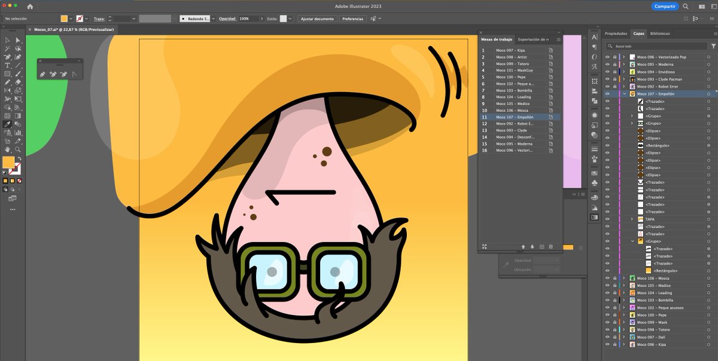Delete artboard using the trash icon
718x361 pixels.
coord(550,246)
